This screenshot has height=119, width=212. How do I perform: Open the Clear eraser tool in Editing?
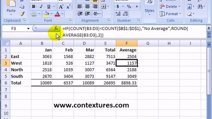tap(190, 14)
